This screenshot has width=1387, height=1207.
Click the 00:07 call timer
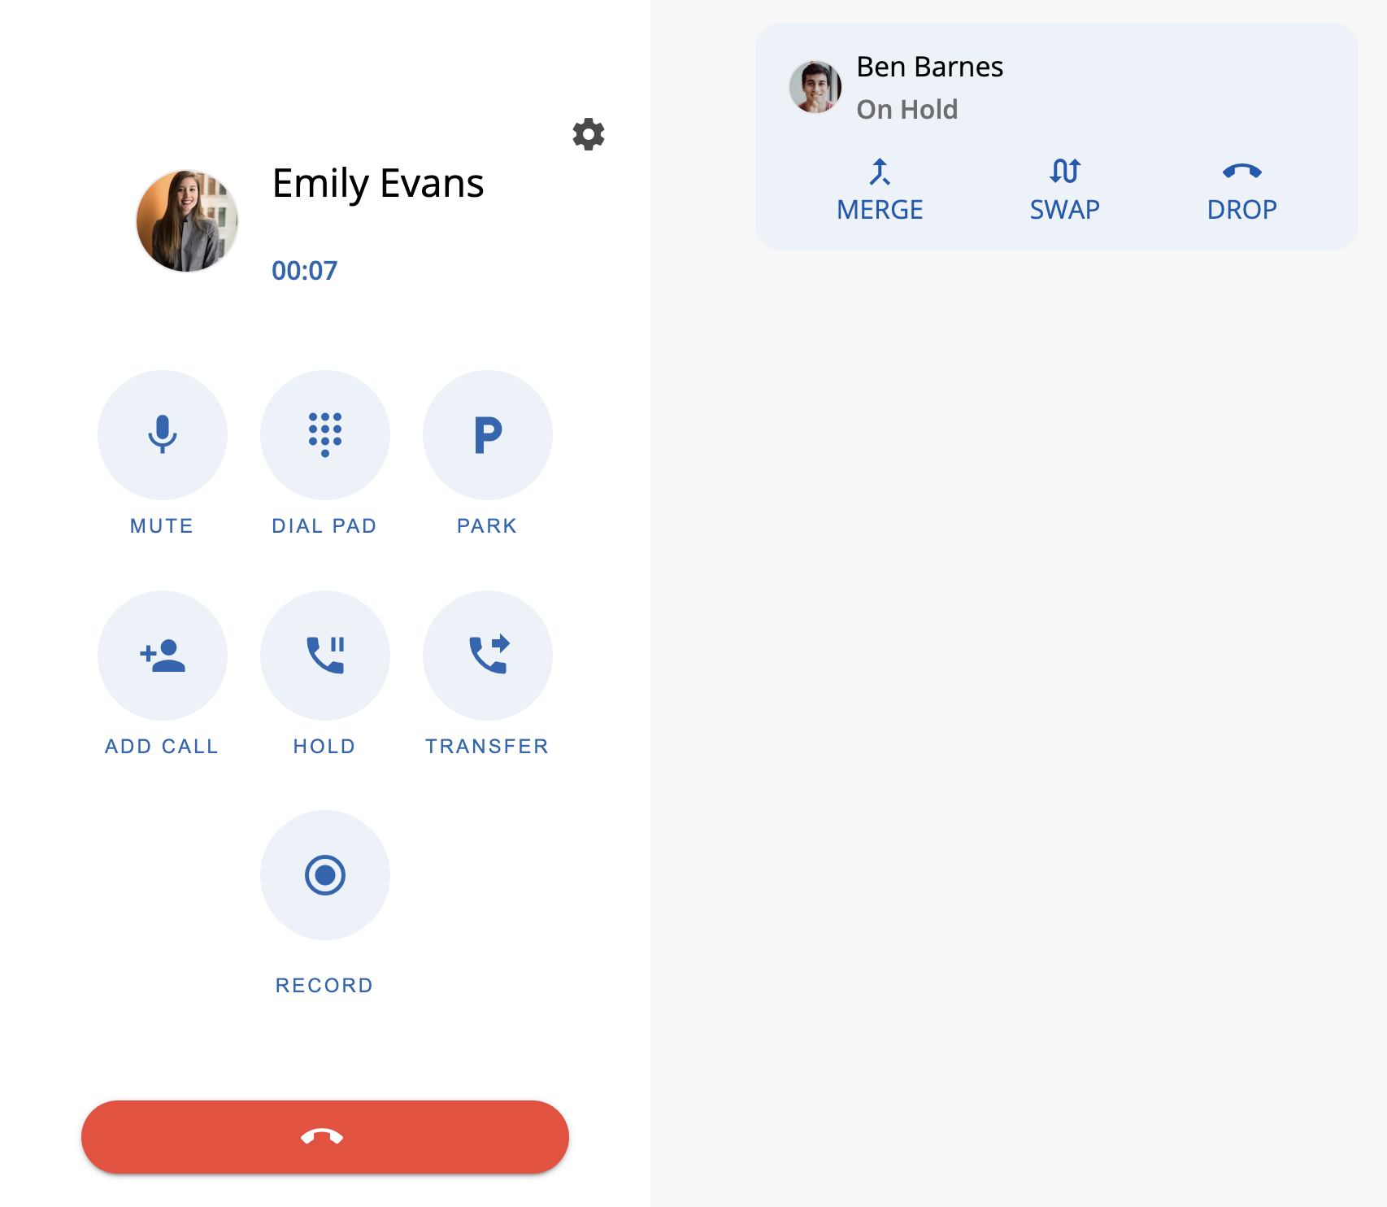coord(304,271)
